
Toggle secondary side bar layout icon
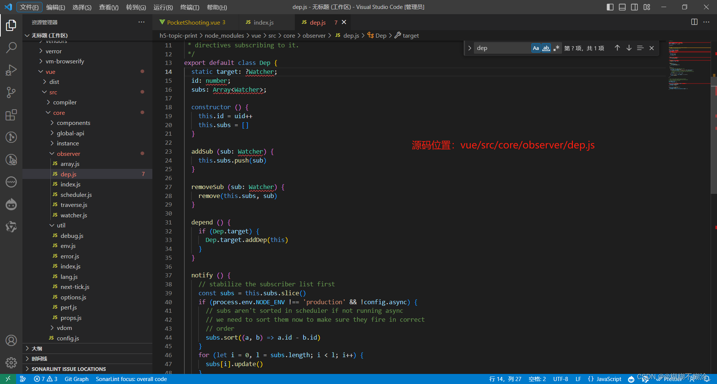pos(634,7)
